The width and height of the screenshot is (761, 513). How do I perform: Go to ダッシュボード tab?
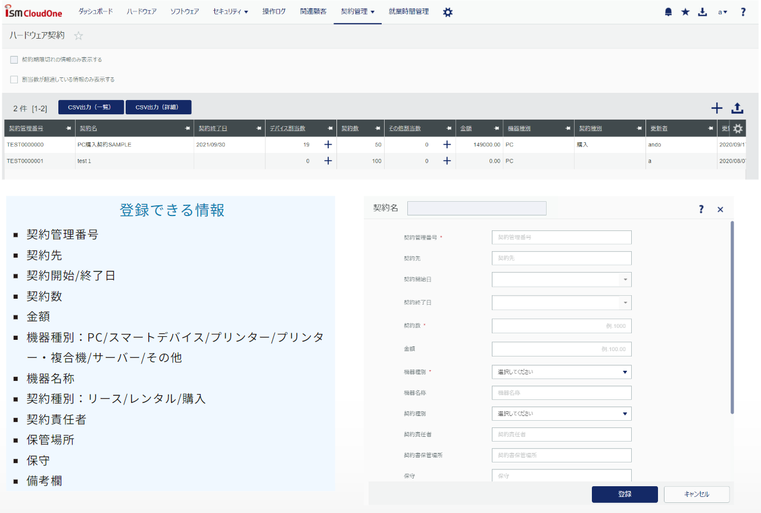[96, 12]
